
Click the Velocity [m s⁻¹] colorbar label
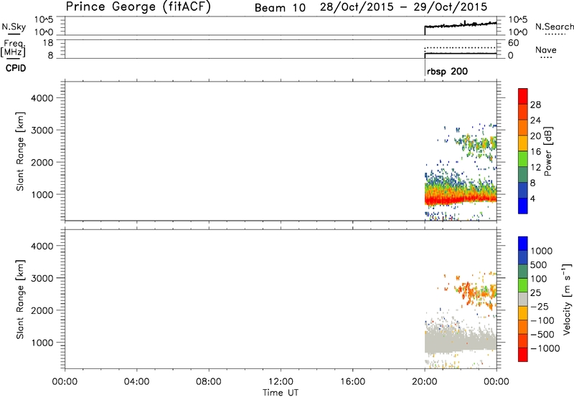(x=567, y=299)
